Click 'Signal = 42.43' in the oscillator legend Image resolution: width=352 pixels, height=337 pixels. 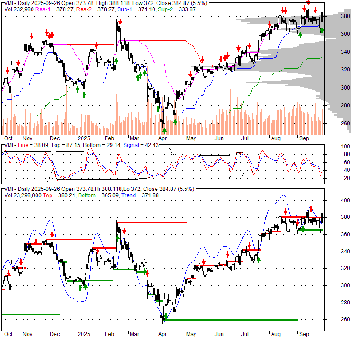tap(141, 145)
